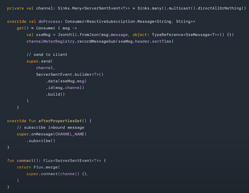This screenshot has width=249, height=193.
Task: Click 'JsonUtil.fromJson' call text
Action: [x=78, y=35]
